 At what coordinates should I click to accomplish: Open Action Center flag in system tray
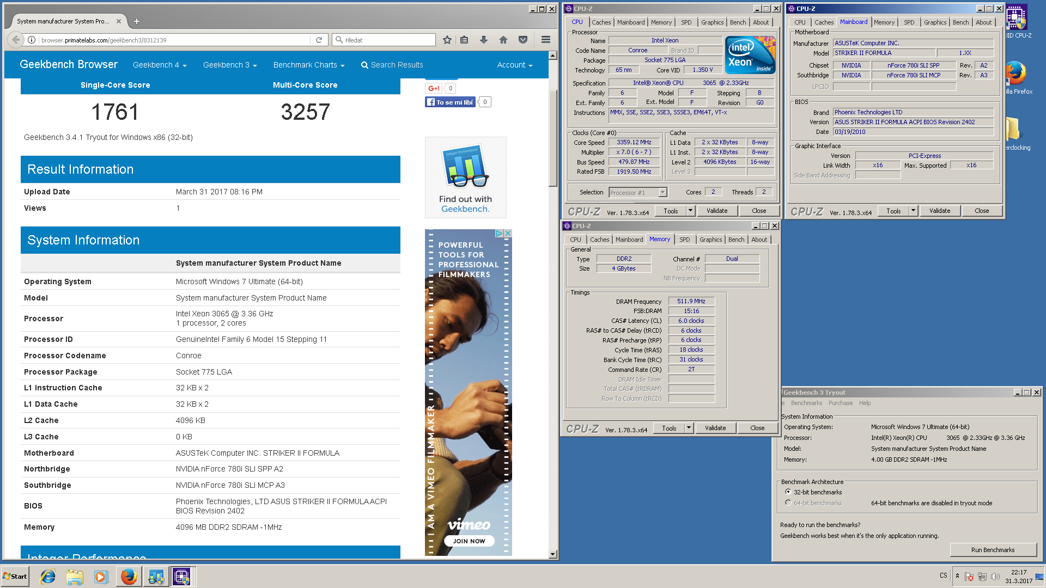969,577
